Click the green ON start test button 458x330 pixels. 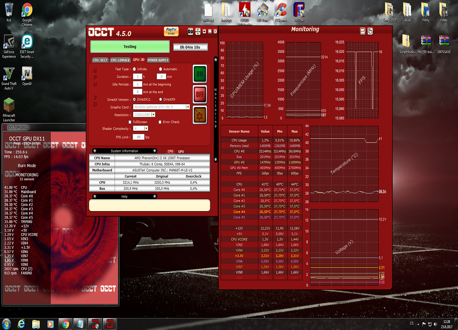click(200, 74)
